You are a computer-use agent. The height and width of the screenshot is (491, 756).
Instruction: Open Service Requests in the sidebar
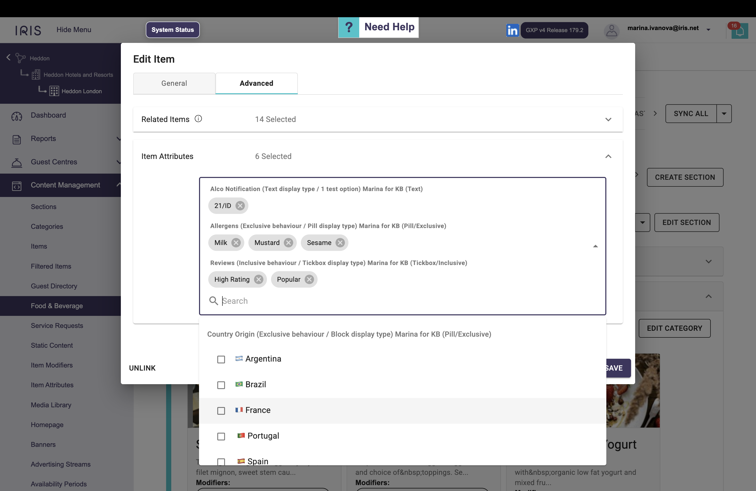click(57, 326)
